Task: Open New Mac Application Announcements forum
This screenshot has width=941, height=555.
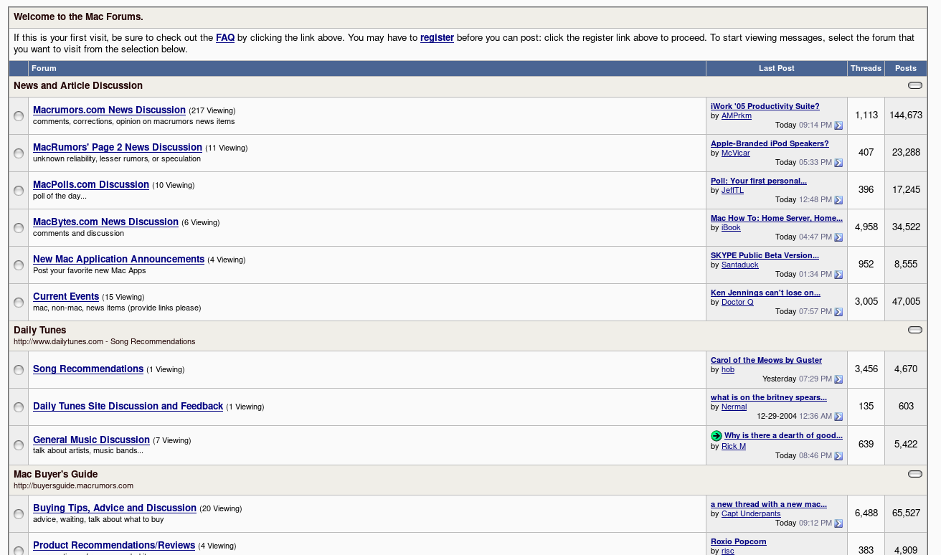Action: tap(118, 259)
